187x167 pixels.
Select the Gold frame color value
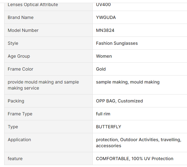click(x=101, y=69)
